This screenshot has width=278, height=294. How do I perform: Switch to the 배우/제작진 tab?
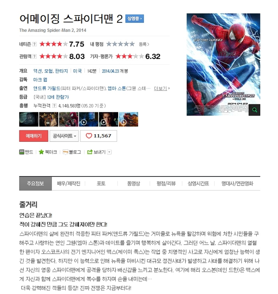tap(68, 183)
